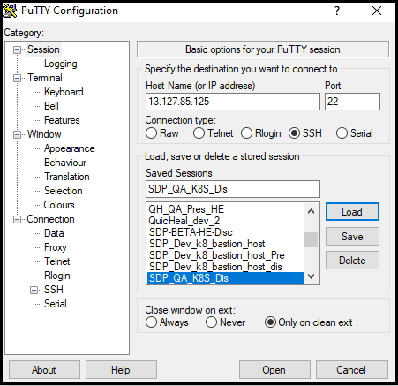Collapse the Terminal tree node
The image size is (398, 386).
[17, 78]
